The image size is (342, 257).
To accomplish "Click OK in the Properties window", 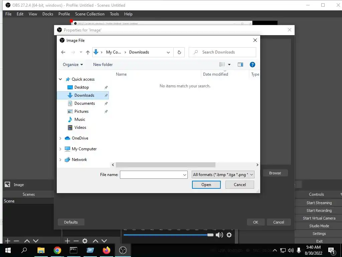I will [x=255, y=222].
